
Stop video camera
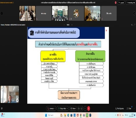coord(62,108)
